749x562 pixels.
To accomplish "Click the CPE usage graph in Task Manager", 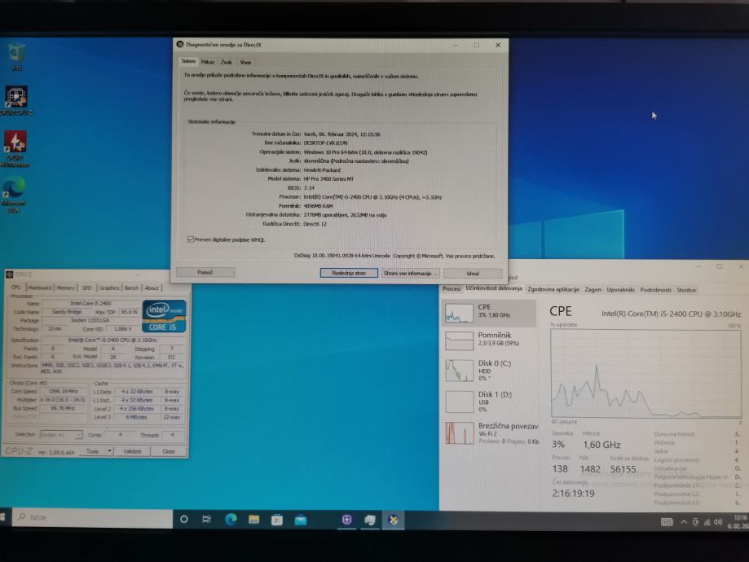I will [645, 374].
